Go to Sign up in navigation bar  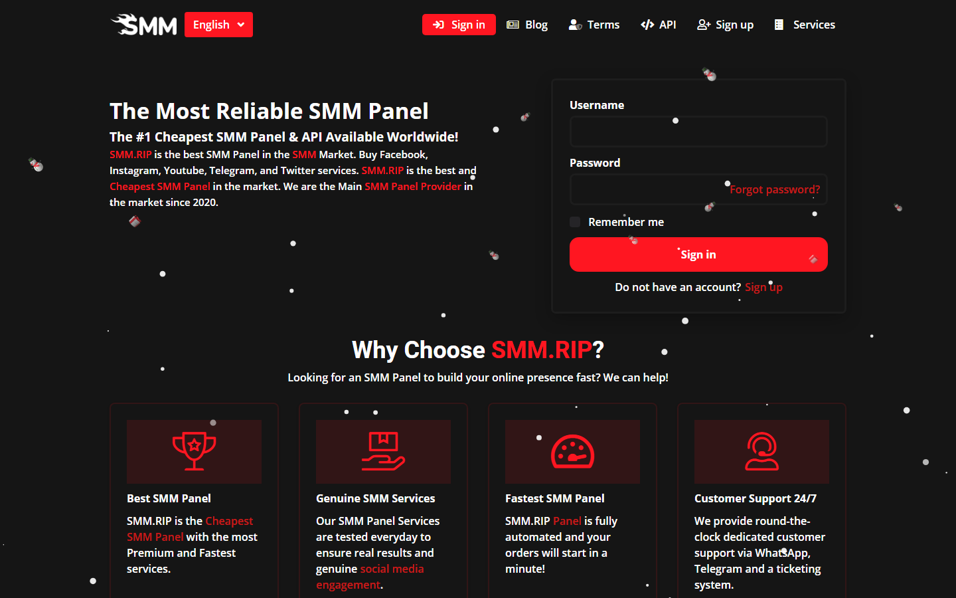pos(726,25)
